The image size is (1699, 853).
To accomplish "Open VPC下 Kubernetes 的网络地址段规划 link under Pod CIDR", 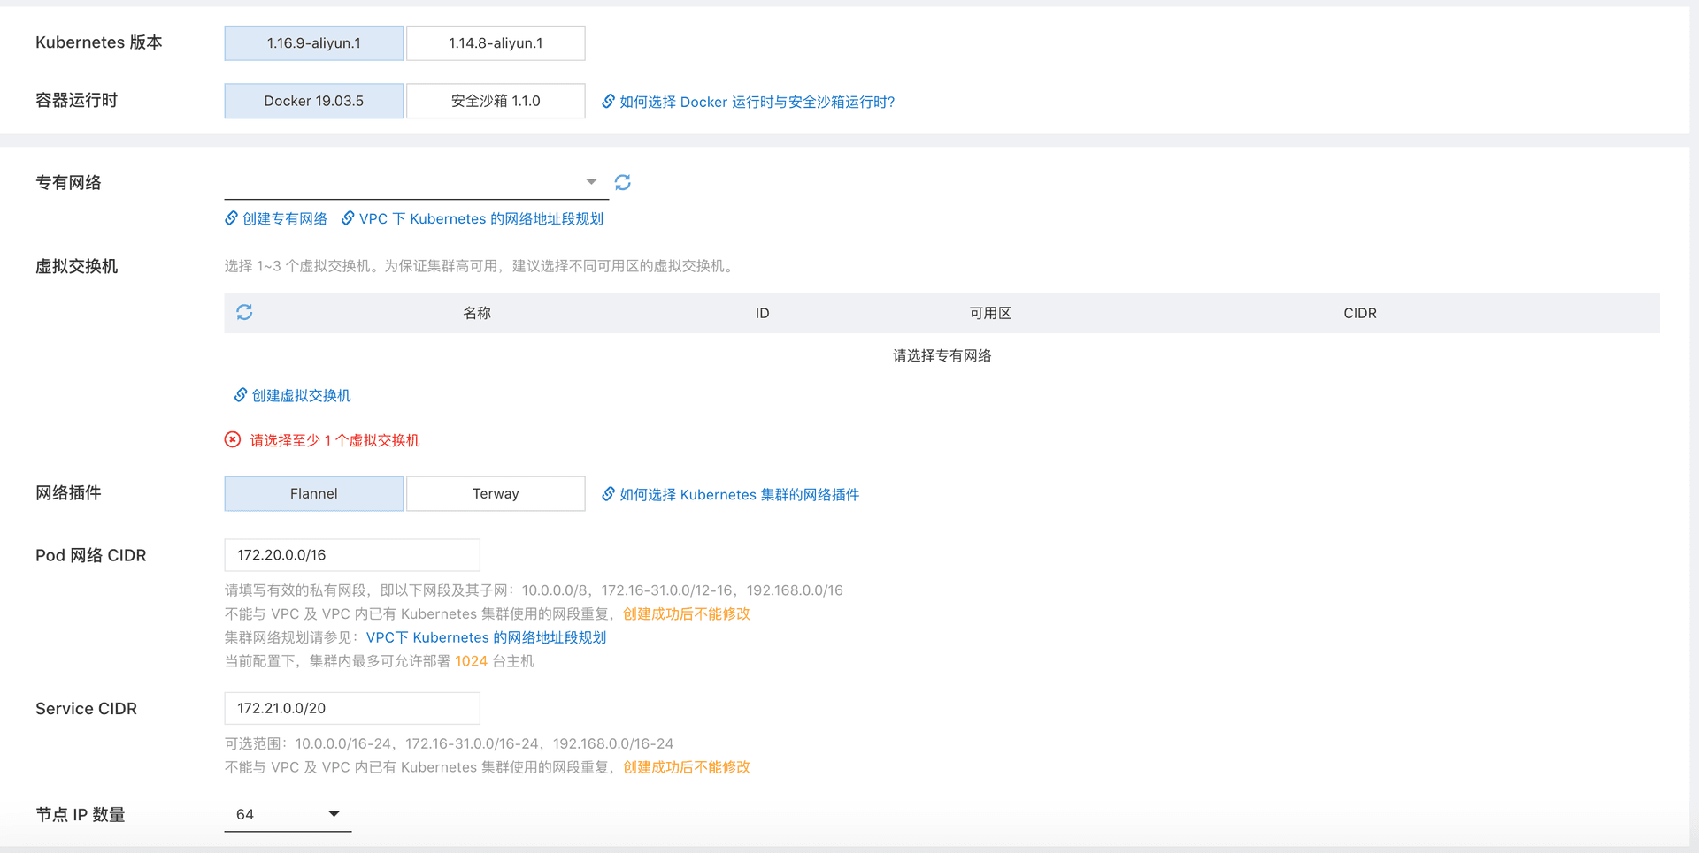I will (486, 637).
